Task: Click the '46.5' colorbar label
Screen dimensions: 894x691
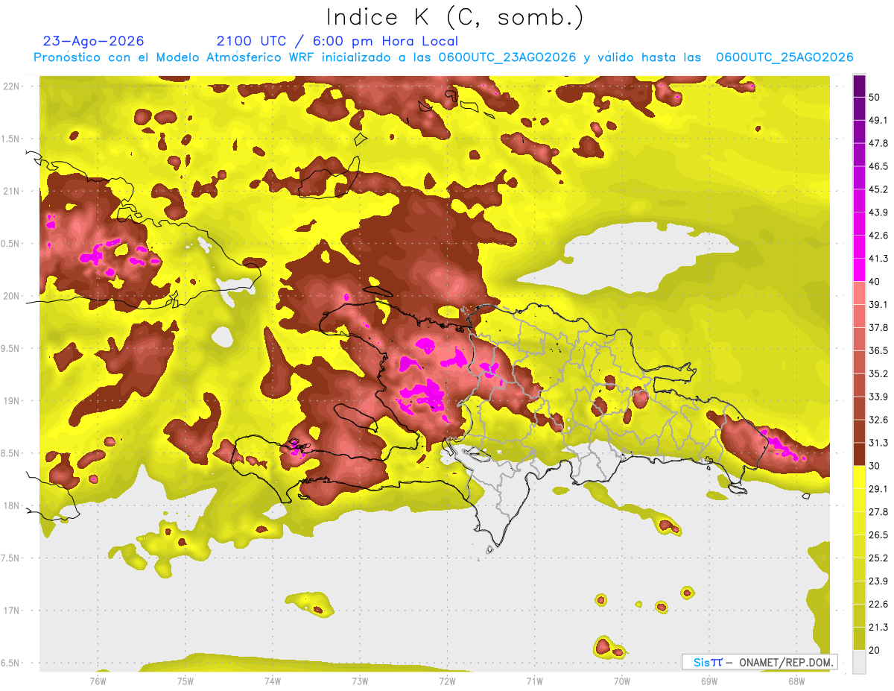Action: point(878,166)
